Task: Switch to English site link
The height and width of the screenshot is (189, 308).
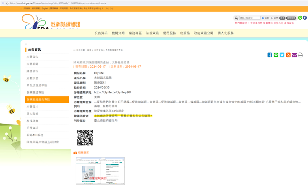Action: tap(45, 8)
